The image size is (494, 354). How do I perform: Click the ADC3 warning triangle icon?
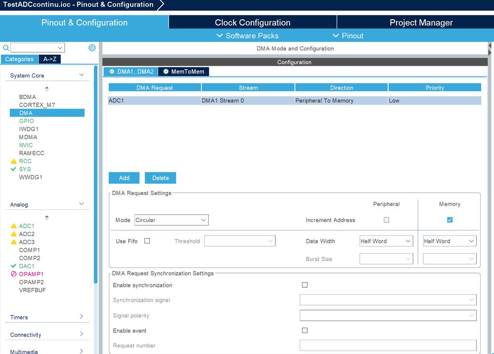coord(13,242)
